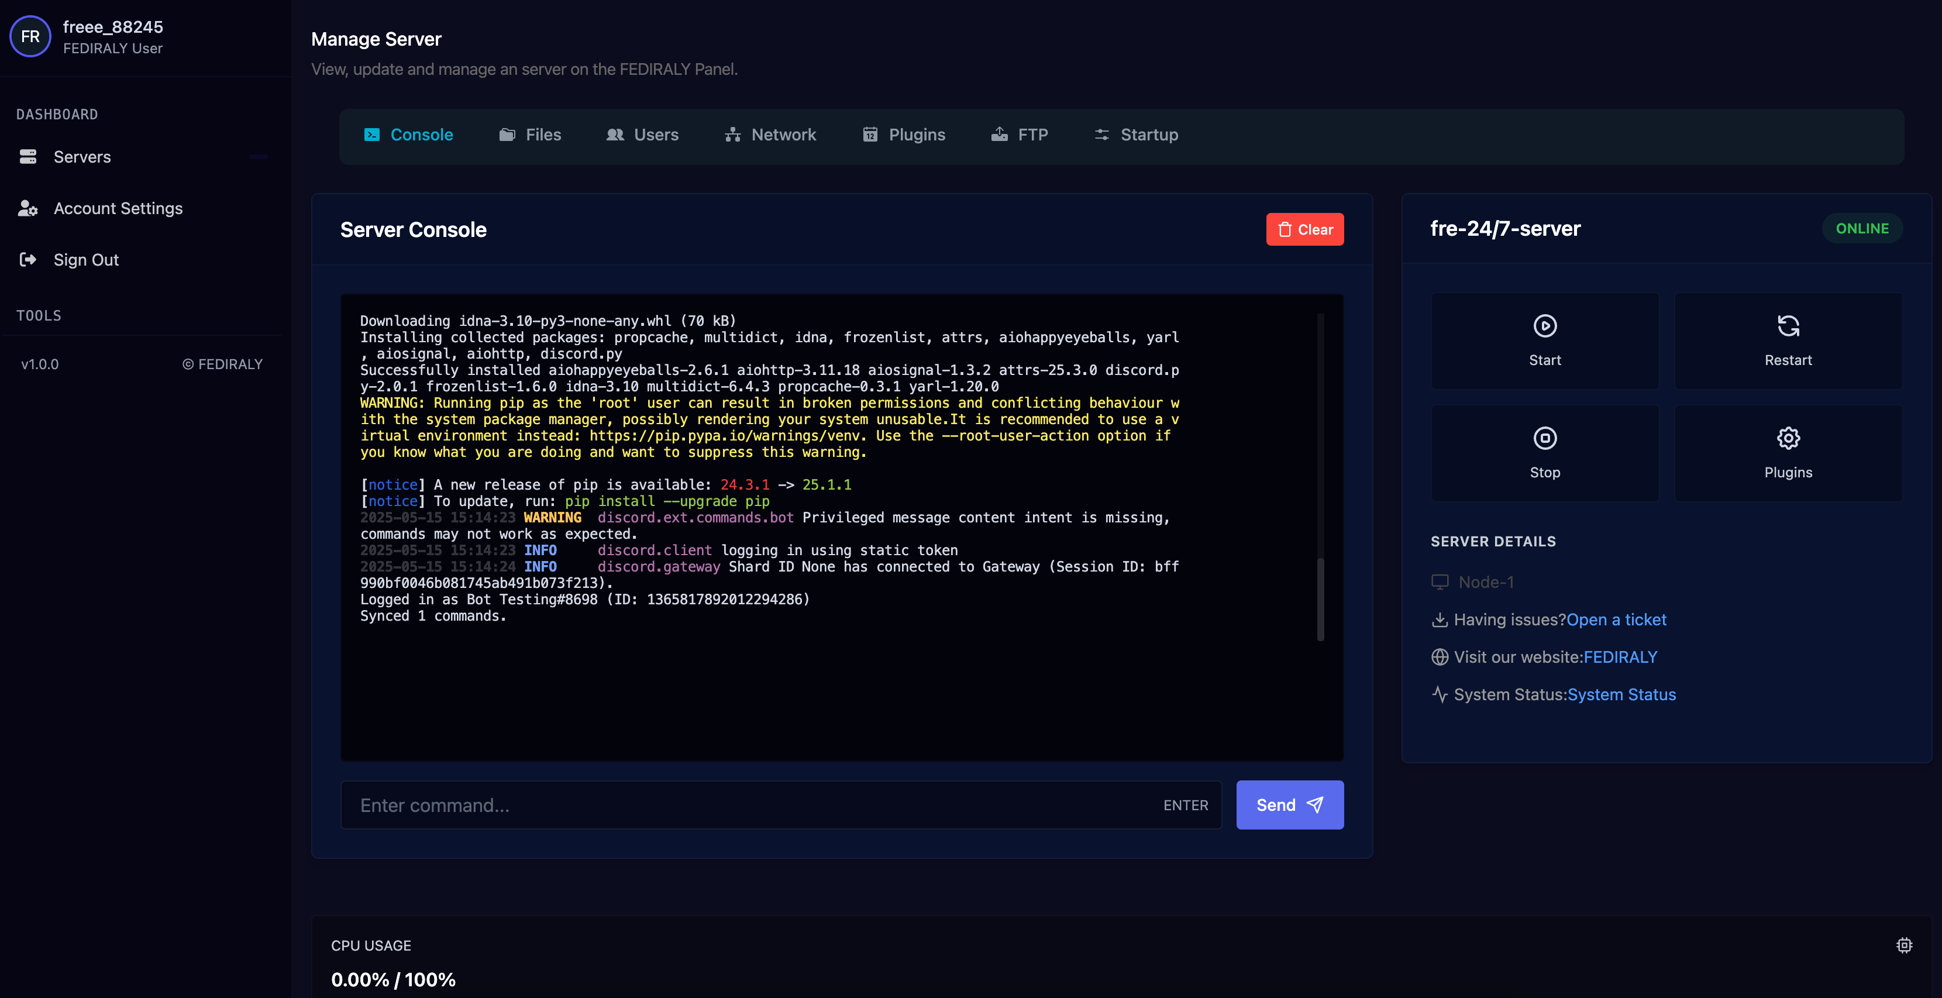The image size is (1942, 998).
Task: Click the globe icon beside Visit our website
Action: point(1440,658)
